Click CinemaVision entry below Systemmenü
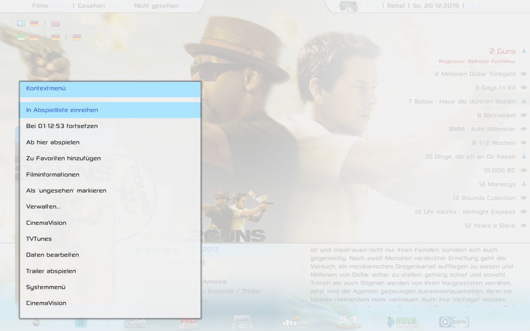 tap(110, 303)
